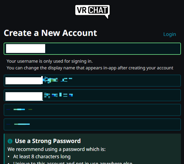Screen dimensions: 184x164
Task: Open the Login link
Action: coord(169,34)
